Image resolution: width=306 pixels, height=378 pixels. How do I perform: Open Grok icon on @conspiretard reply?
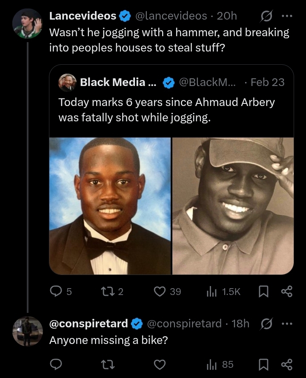pyautogui.click(x=266, y=324)
